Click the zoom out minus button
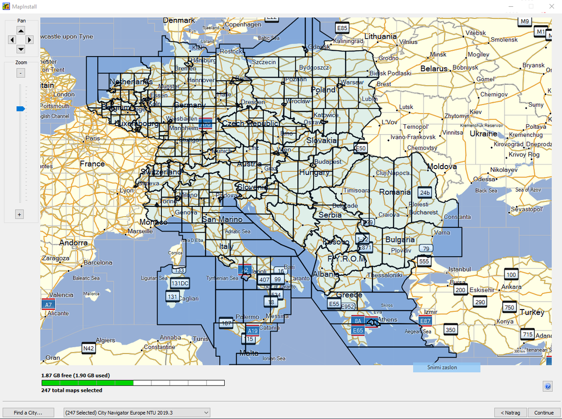 coord(20,73)
